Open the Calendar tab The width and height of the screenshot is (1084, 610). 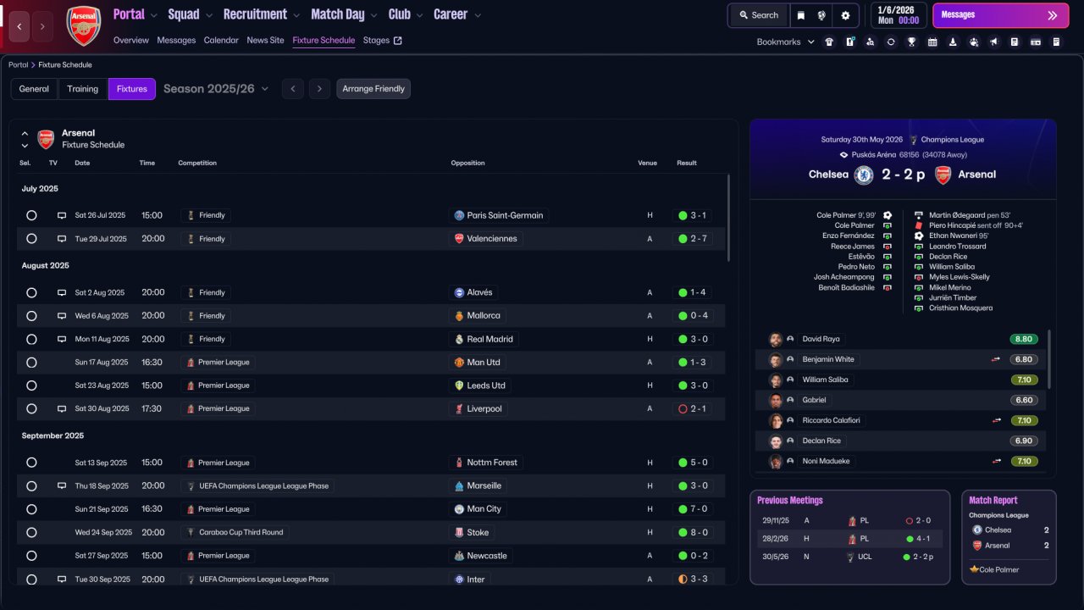point(221,40)
